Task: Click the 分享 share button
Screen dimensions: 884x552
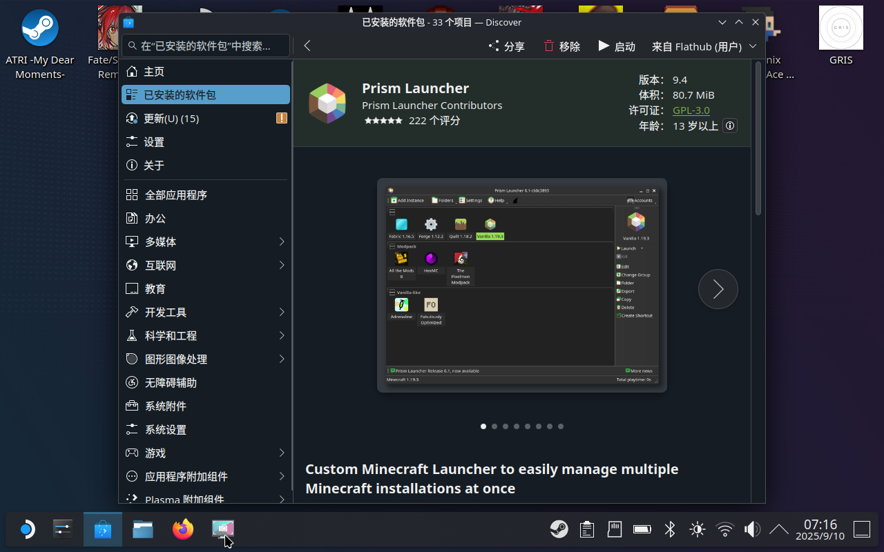Action: pos(507,46)
